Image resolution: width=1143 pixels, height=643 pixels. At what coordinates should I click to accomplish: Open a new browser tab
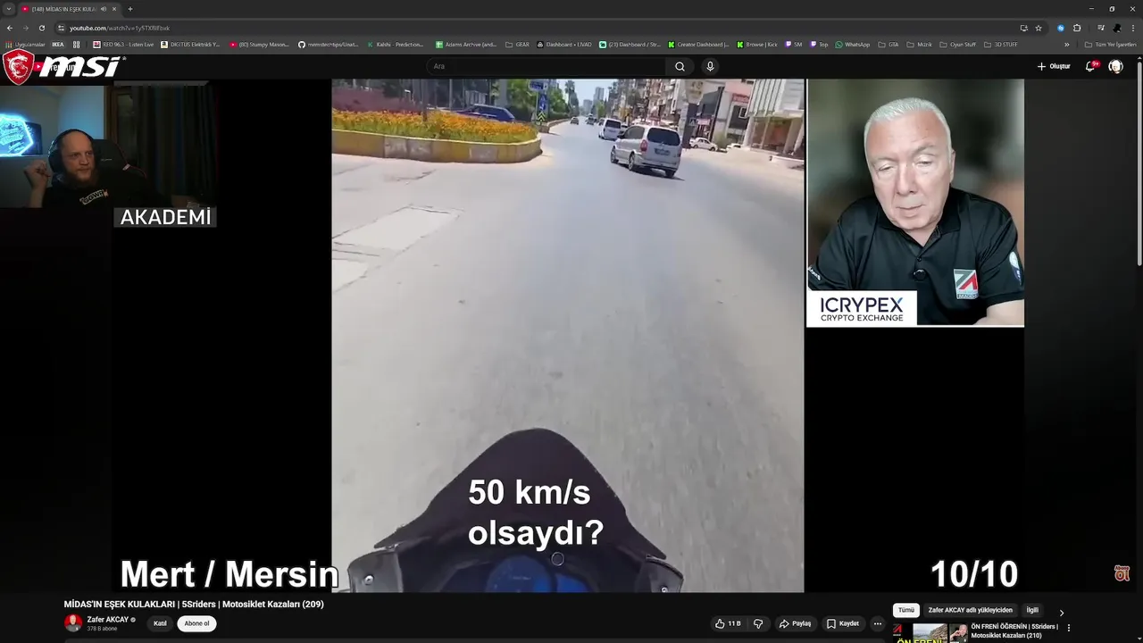[129, 9]
